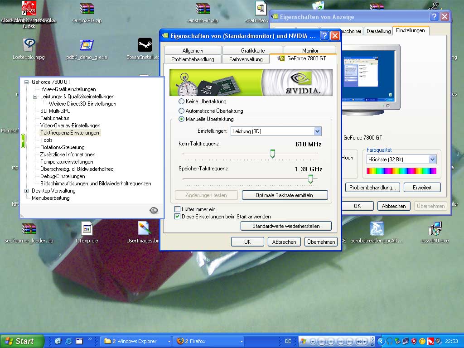This screenshot has height=348, width=464.
Task: Switch to the Grafikkarte tab
Action: [x=253, y=51]
